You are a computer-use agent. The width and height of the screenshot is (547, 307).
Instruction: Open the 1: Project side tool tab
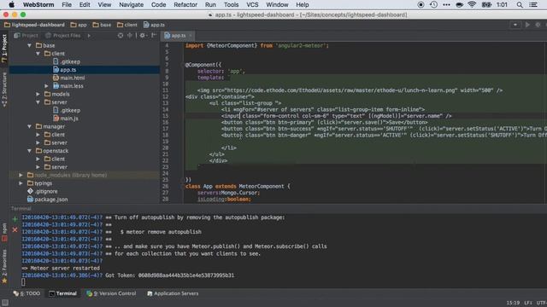[4, 49]
